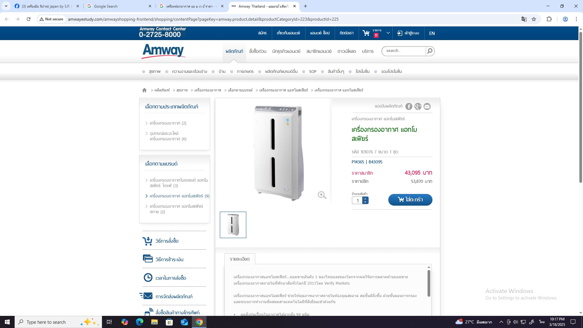The image size is (583, 328).
Task: Reload the current page
Action: (29, 19)
